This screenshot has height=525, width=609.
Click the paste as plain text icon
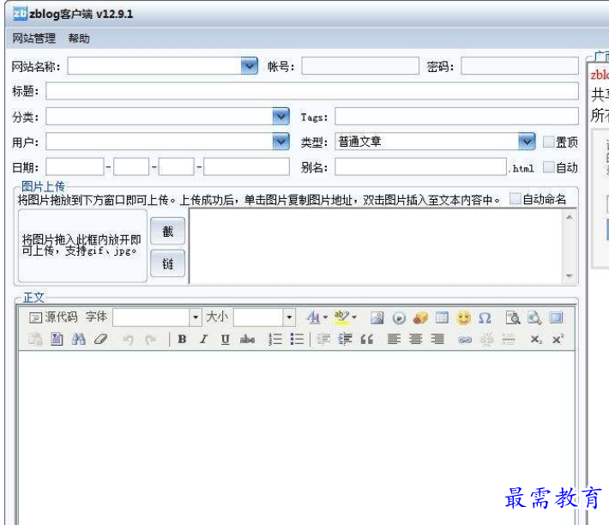tap(57, 340)
